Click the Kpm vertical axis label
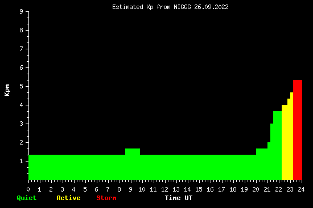The height and width of the screenshot is (208, 313). (7, 90)
